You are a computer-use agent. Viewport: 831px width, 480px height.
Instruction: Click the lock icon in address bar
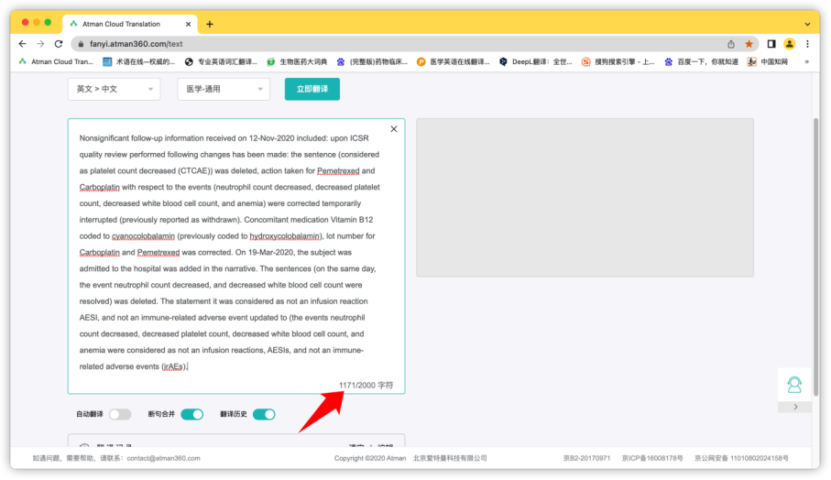pyautogui.click(x=81, y=44)
